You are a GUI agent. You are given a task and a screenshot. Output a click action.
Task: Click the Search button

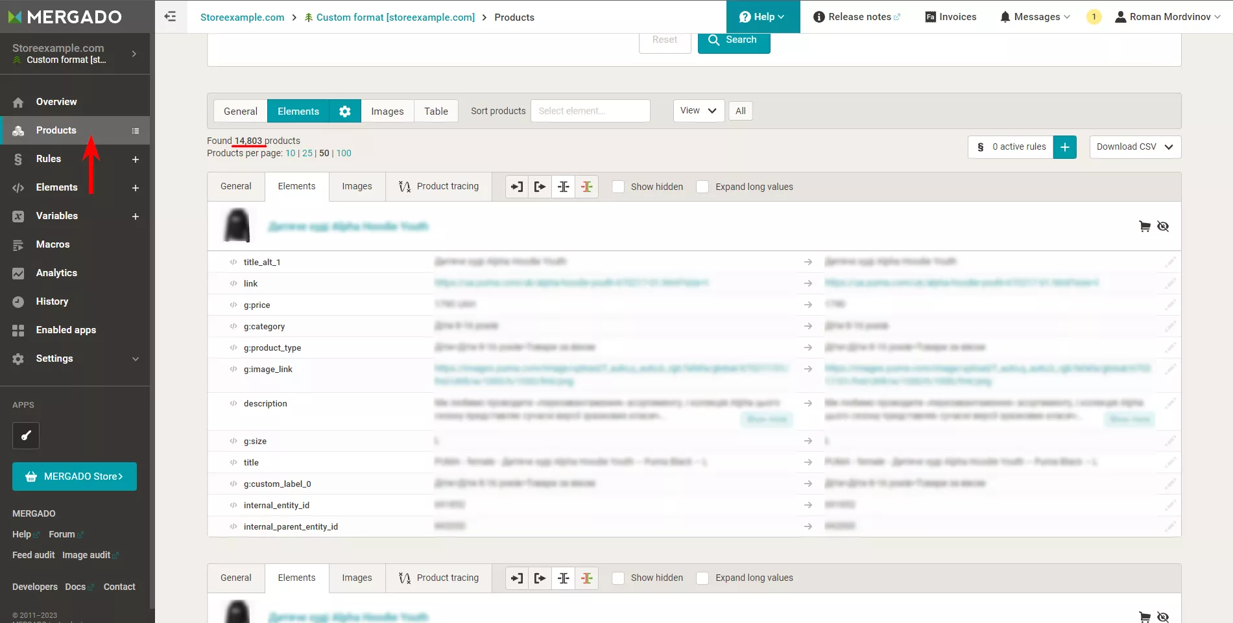click(x=734, y=40)
